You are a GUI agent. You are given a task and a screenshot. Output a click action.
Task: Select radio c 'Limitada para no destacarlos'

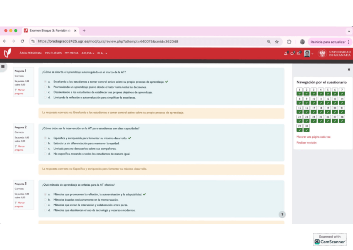pyautogui.click(x=45, y=149)
